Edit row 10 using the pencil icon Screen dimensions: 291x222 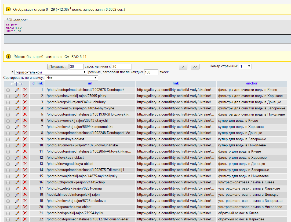click(17, 145)
